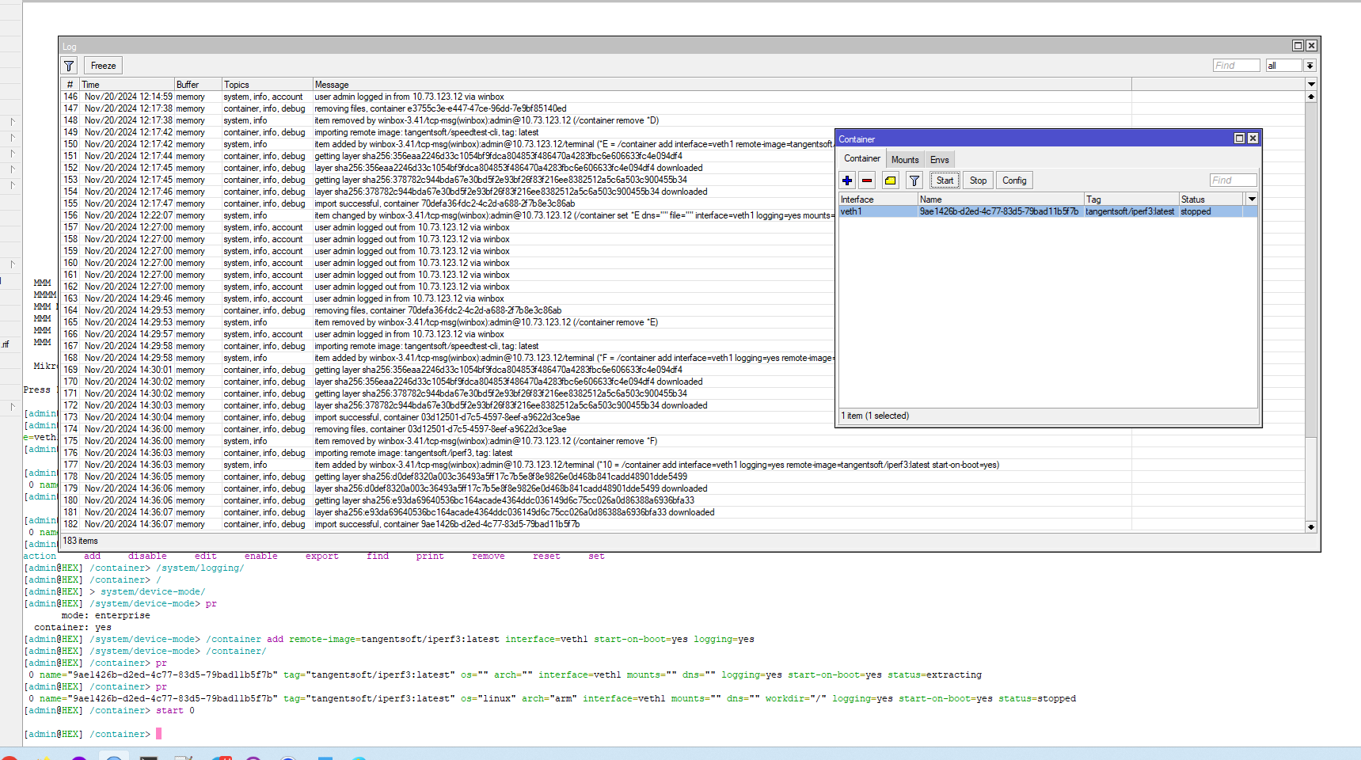Open Log column chooser dropdown arrow
1361x760 pixels.
pos(1310,84)
